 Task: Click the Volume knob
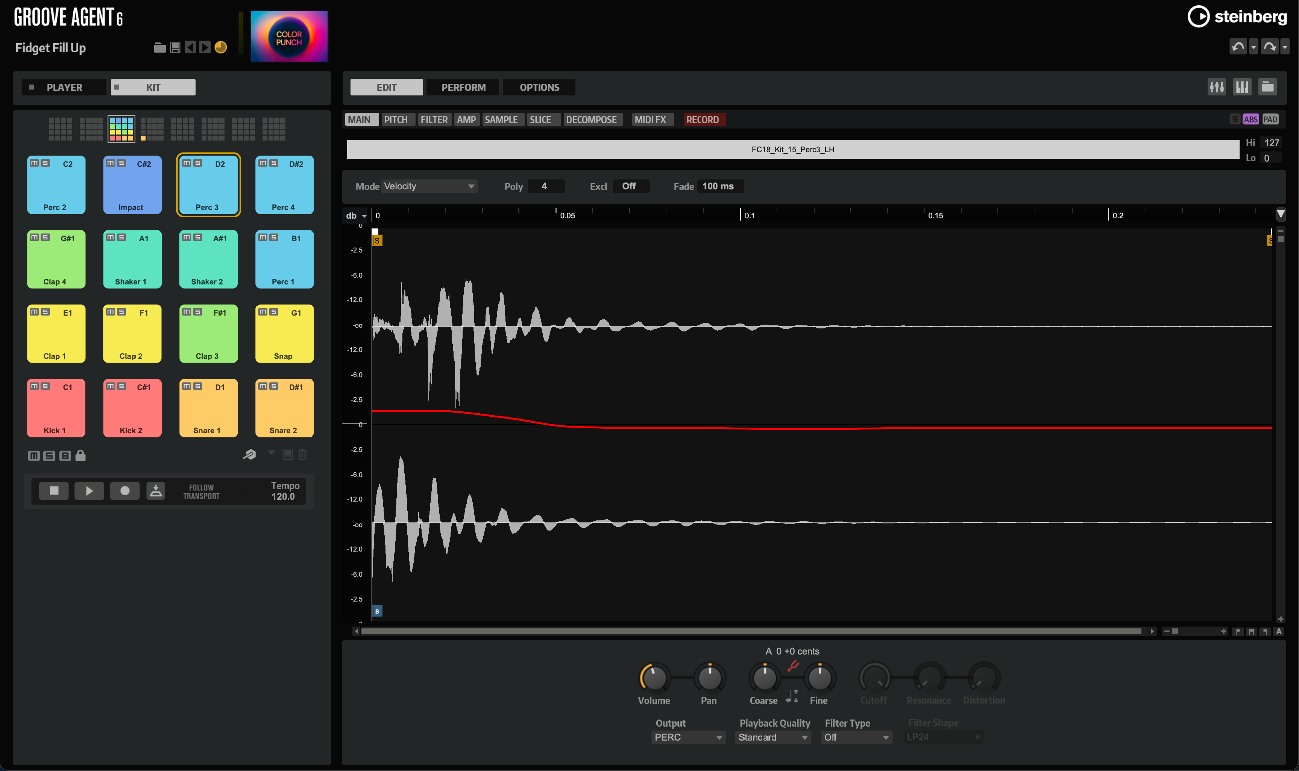[654, 677]
